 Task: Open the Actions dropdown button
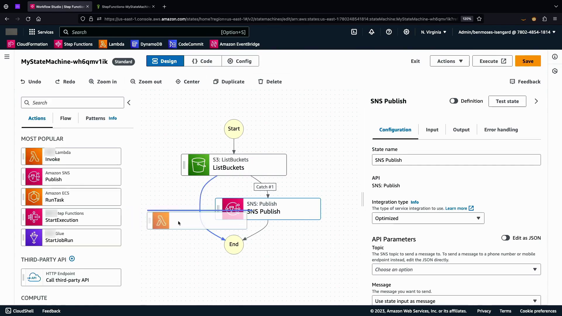[x=449, y=61]
